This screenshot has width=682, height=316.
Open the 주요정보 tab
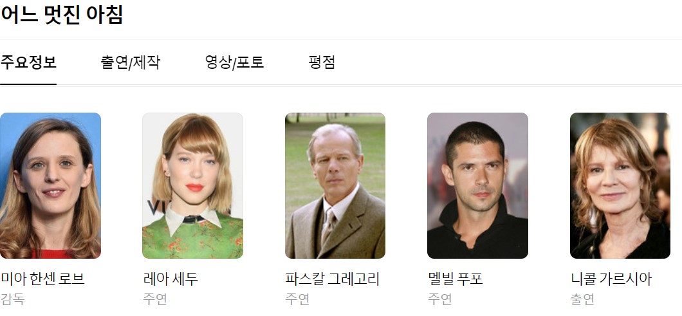pyautogui.click(x=28, y=62)
